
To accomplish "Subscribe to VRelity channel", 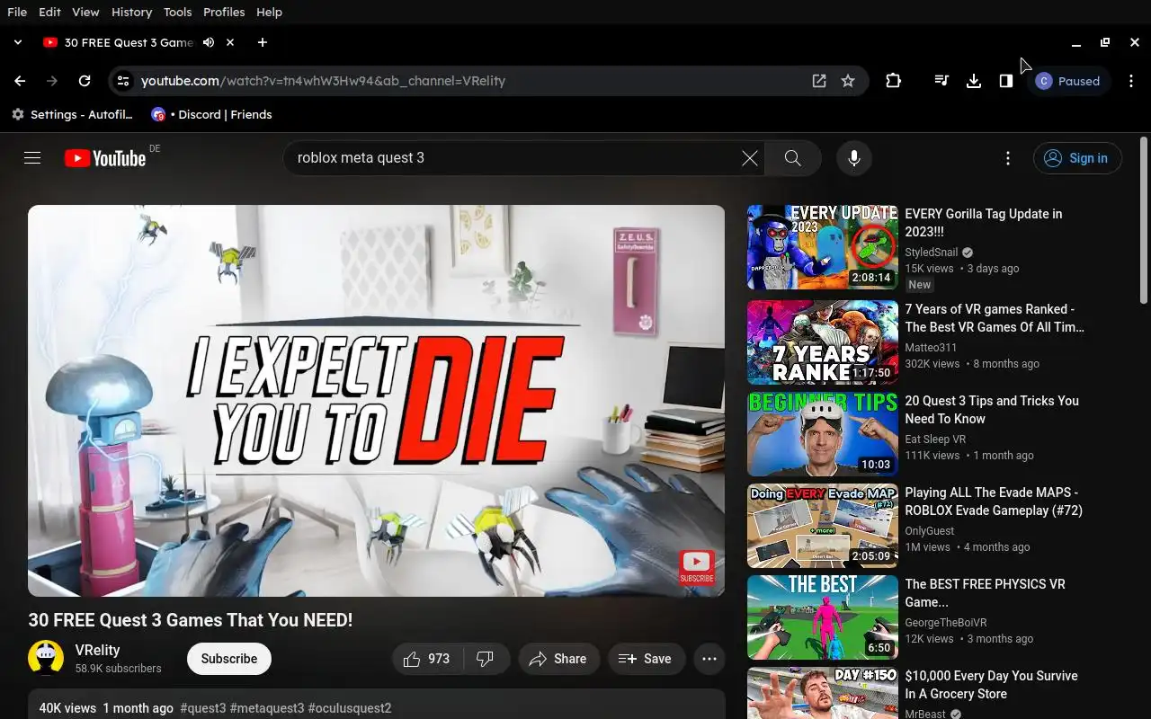I will point(229,659).
